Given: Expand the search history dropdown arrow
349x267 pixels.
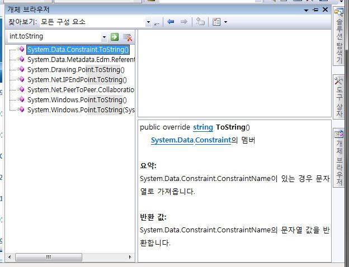Looking at the screenshot, I should [x=104, y=37].
